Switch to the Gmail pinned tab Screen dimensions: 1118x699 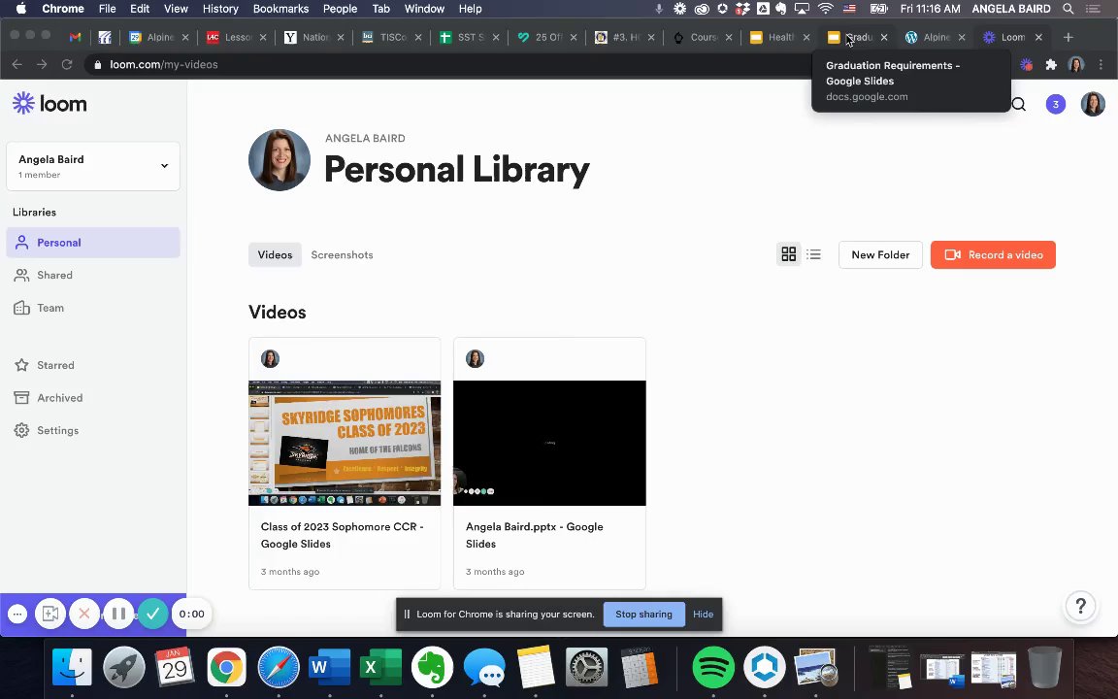point(75,37)
